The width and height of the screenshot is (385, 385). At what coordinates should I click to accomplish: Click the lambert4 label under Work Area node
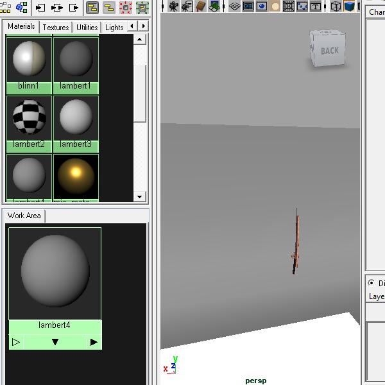[x=55, y=325]
